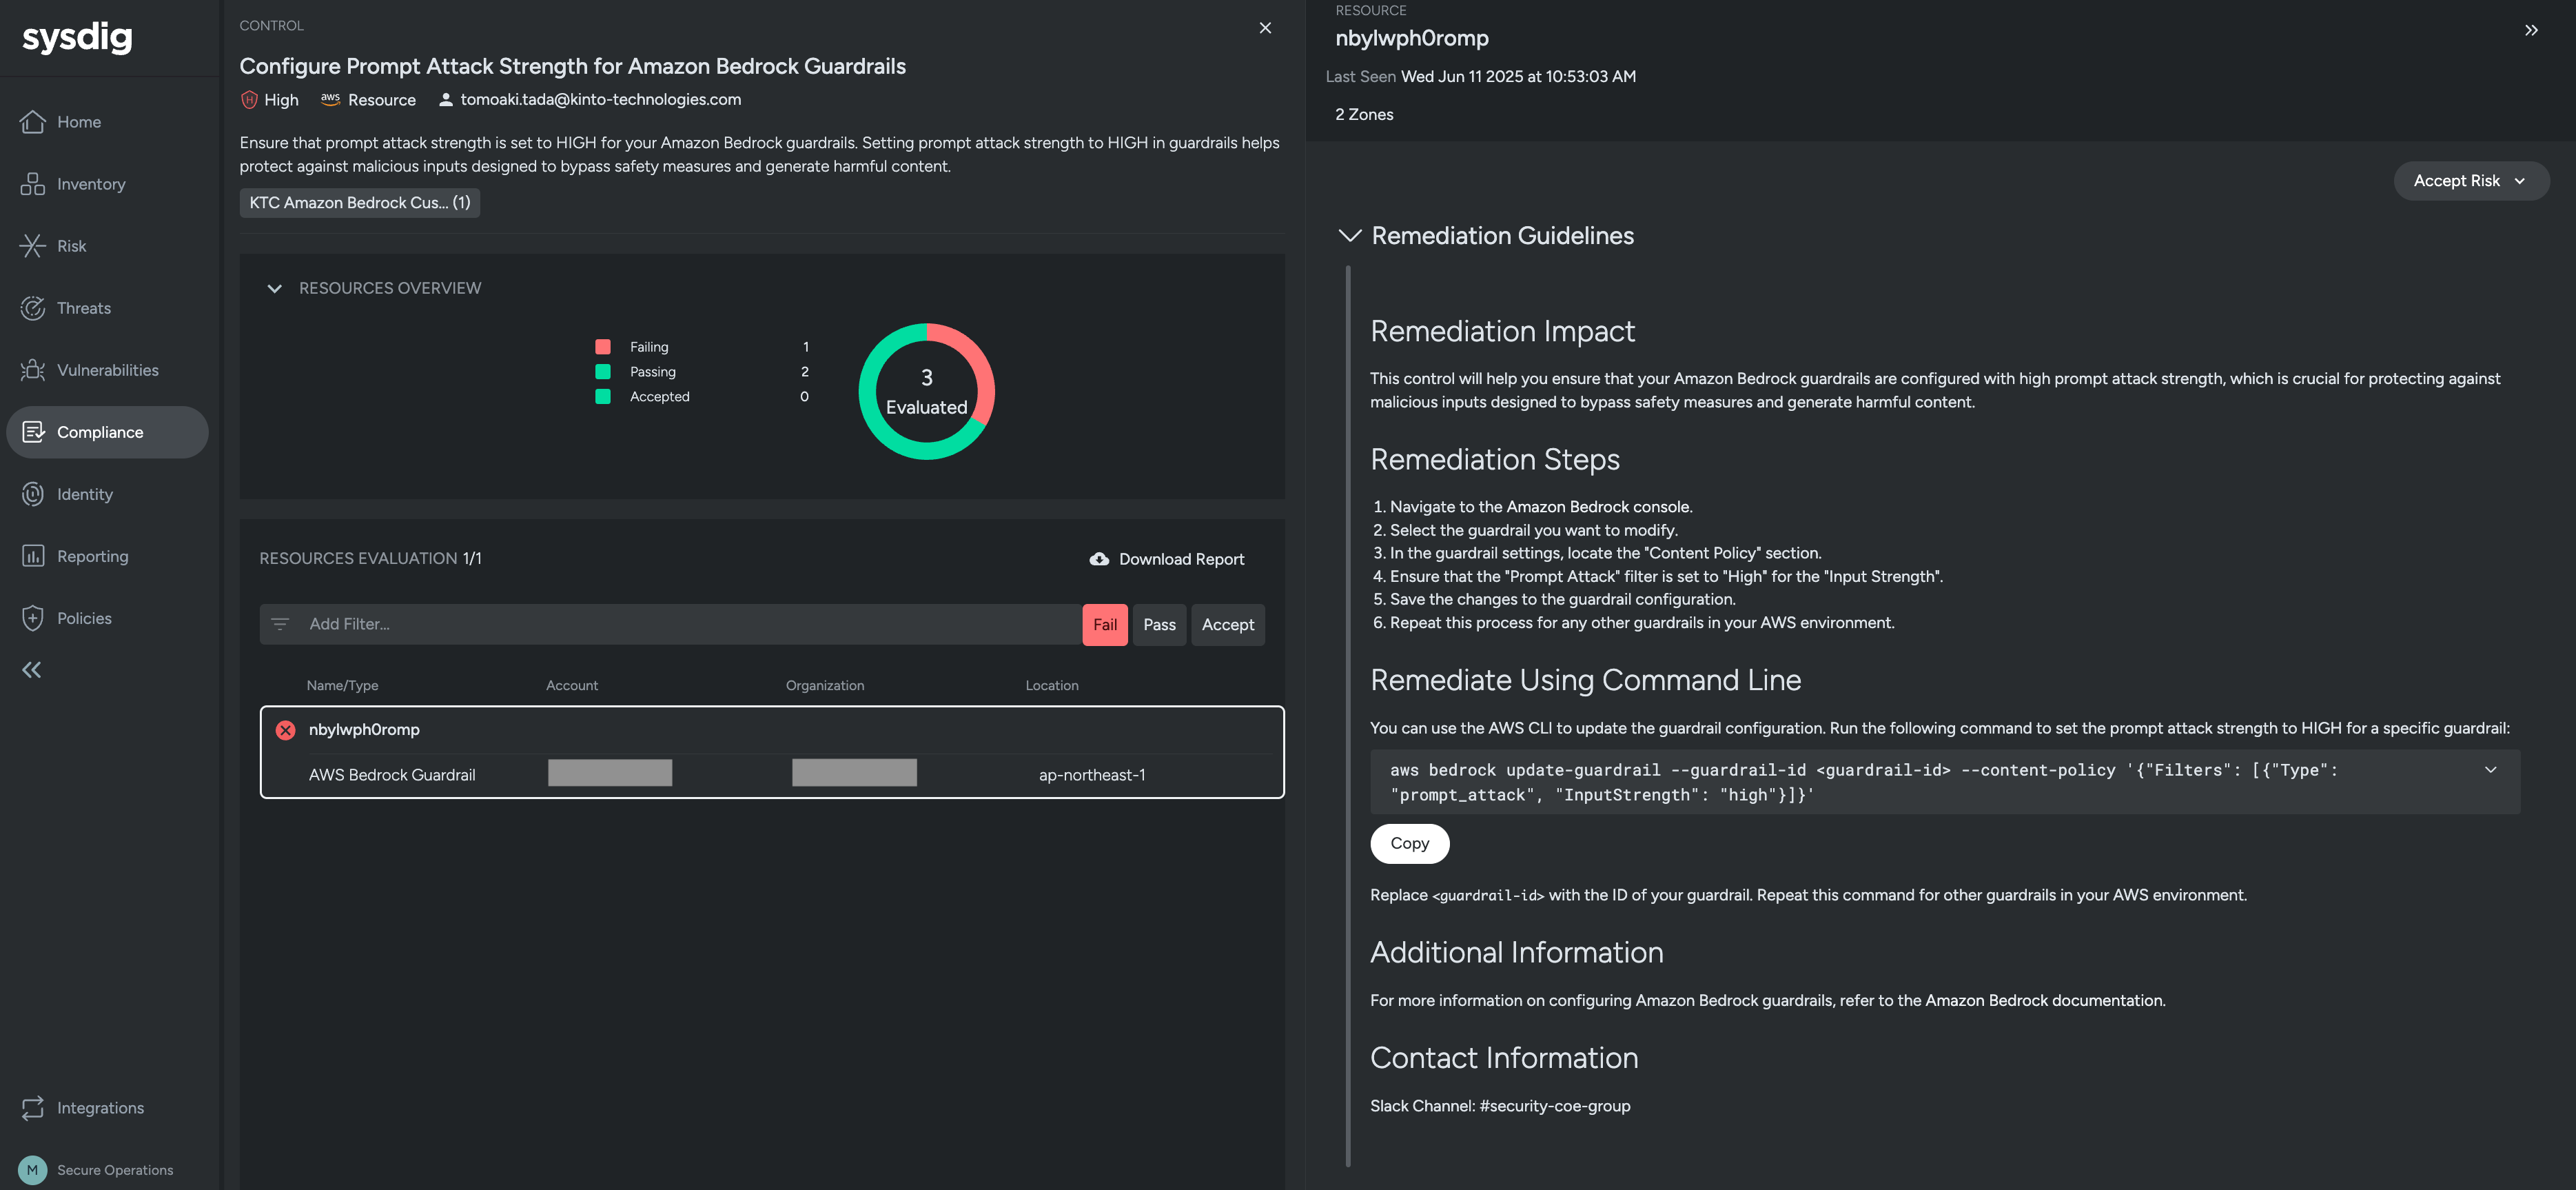The image size is (2576, 1190).
Task: Click the ap-northeast-1 location cell
Action: [1092, 776]
